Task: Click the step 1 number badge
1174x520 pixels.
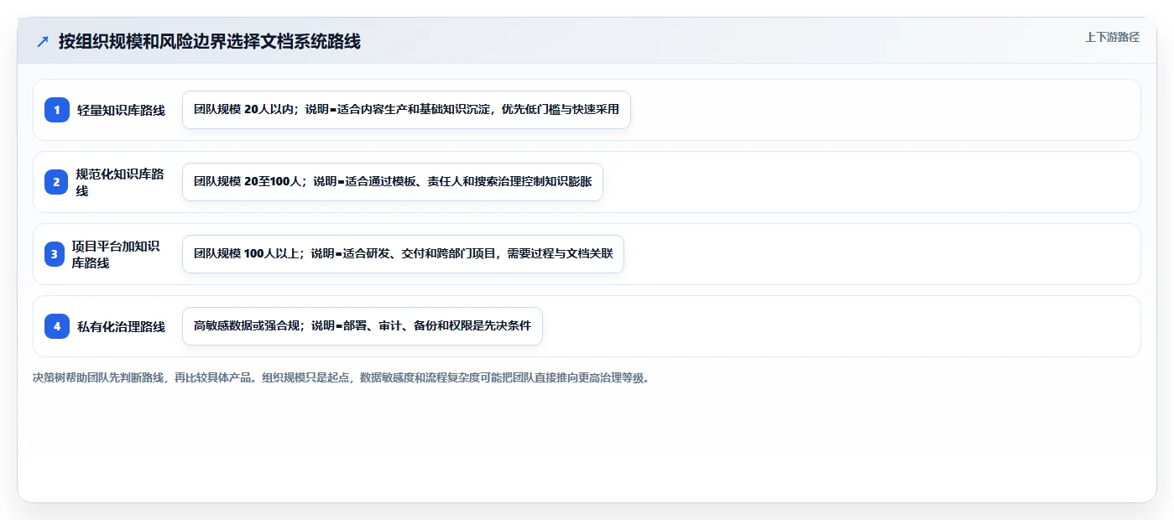Action: [57, 110]
